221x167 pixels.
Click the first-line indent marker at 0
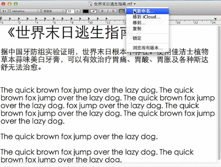[x=1, y=18]
